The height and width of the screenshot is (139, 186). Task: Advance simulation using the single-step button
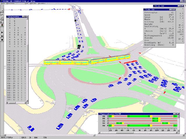click(x=2, y=36)
